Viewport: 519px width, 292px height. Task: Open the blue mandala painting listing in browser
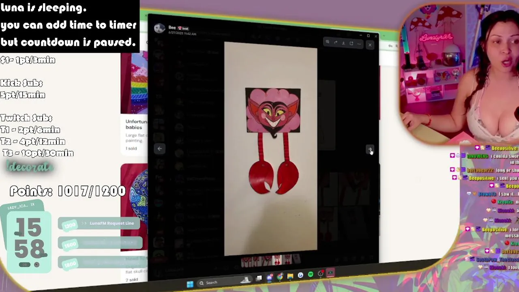(134, 207)
